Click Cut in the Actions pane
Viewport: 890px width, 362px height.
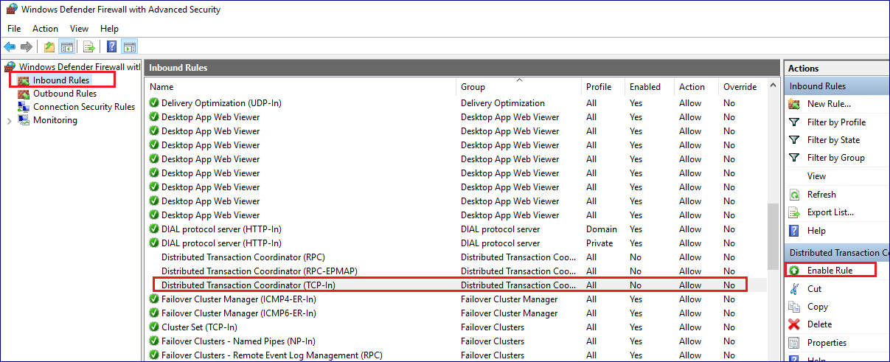point(814,289)
